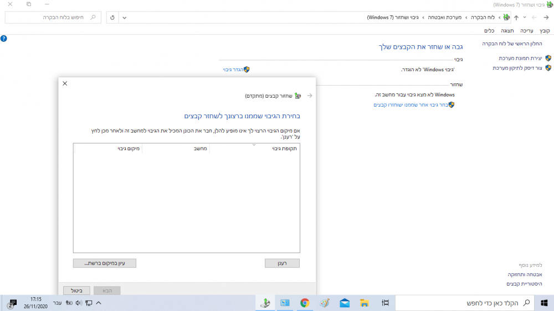The image size is (554, 311).
Task: Sort by 'תקופת גיבוי' column header
Action: click(x=255, y=149)
